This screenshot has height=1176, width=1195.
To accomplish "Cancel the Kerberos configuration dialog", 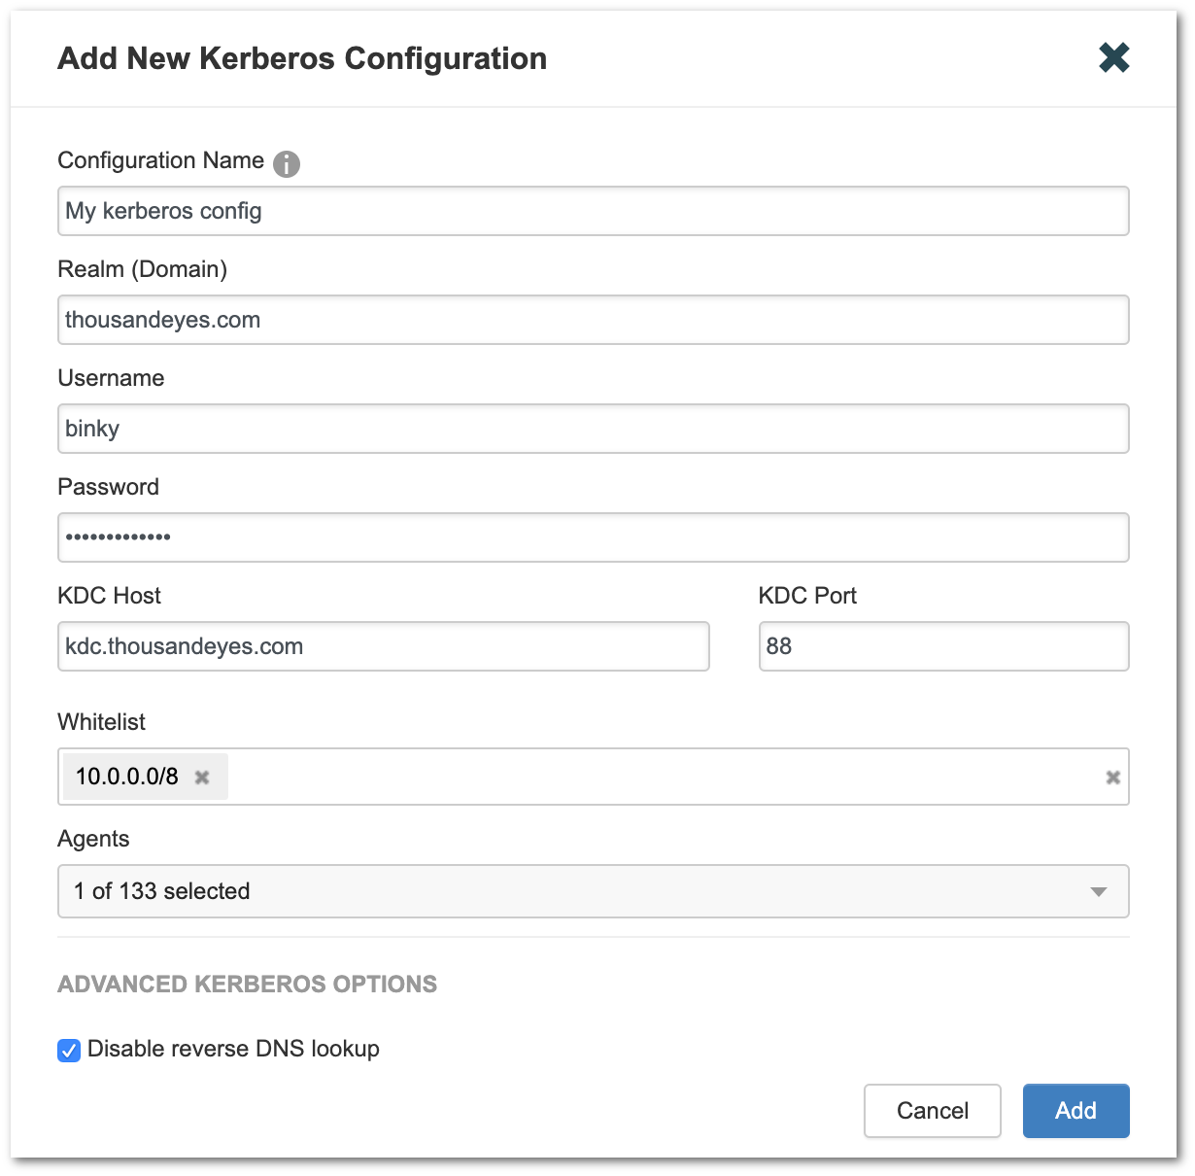I will coord(933,1111).
